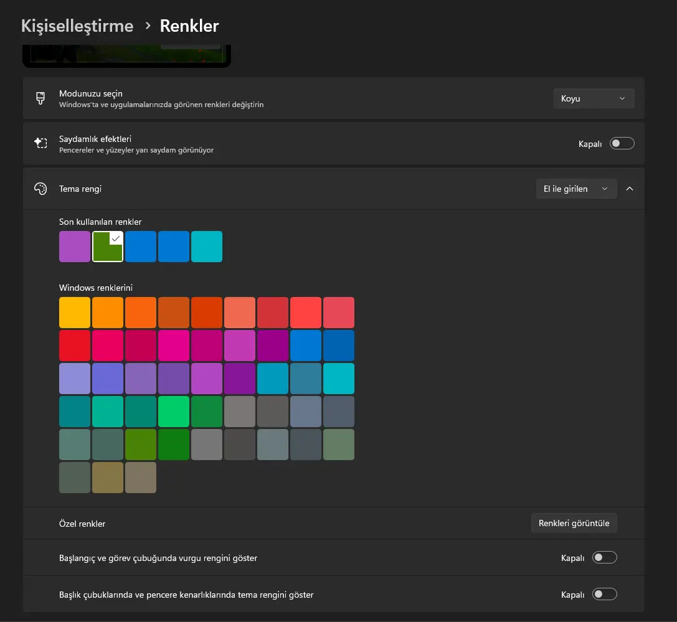Click the checkmark on the selected green swatch
Viewport: 677px width, 622px height.
tap(116, 238)
